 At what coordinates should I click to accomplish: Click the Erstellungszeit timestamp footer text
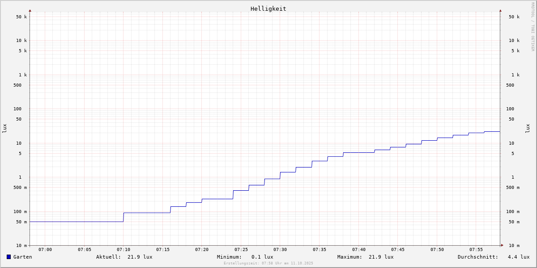[x=268, y=263]
